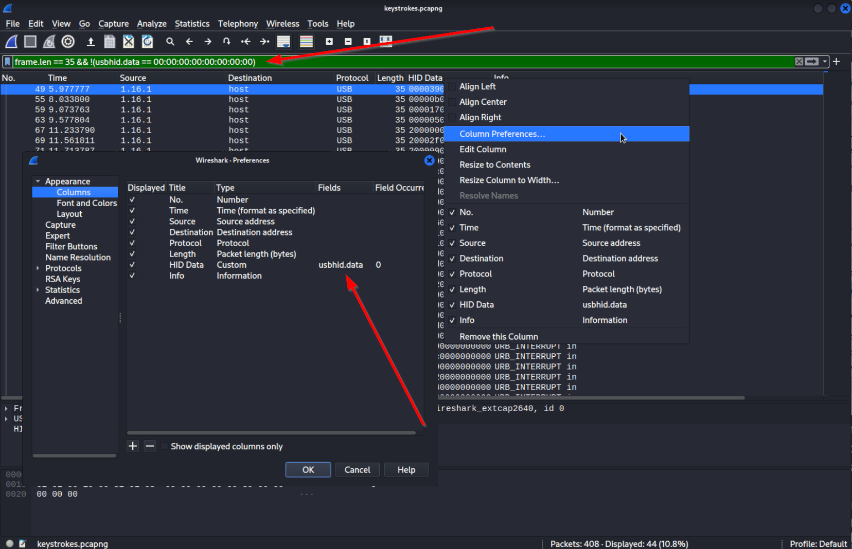The width and height of the screenshot is (852, 549).
Task: Expand the USB details tree row
Action: [x=6, y=418]
